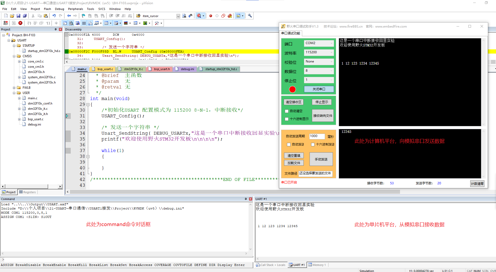Click the 停止显示 button
This screenshot has height=272, width=496.
pyautogui.click(x=322, y=102)
